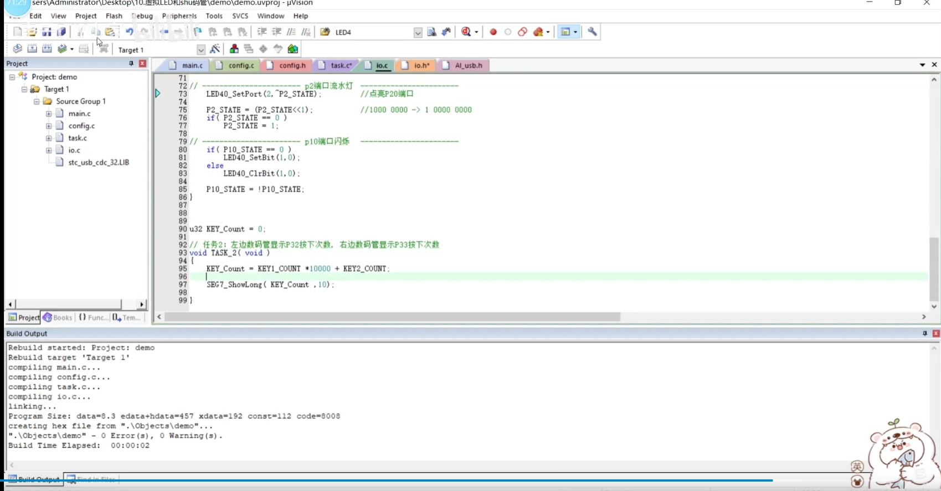Insert a breakpoint with red dot icon

(493, 32)
